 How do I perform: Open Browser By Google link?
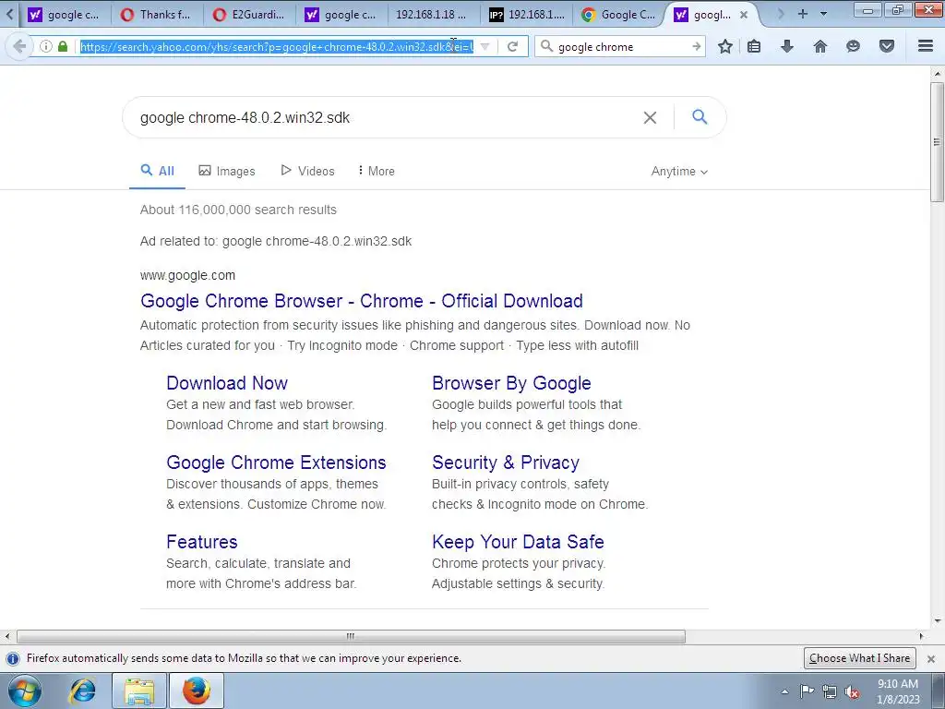point(511,383)
